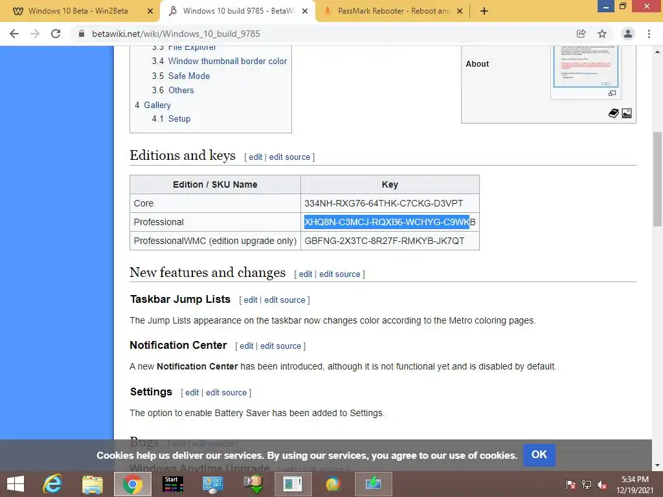Click the Professional edition cell
This screenshot has height=497, width=663.
coord(215,222)
